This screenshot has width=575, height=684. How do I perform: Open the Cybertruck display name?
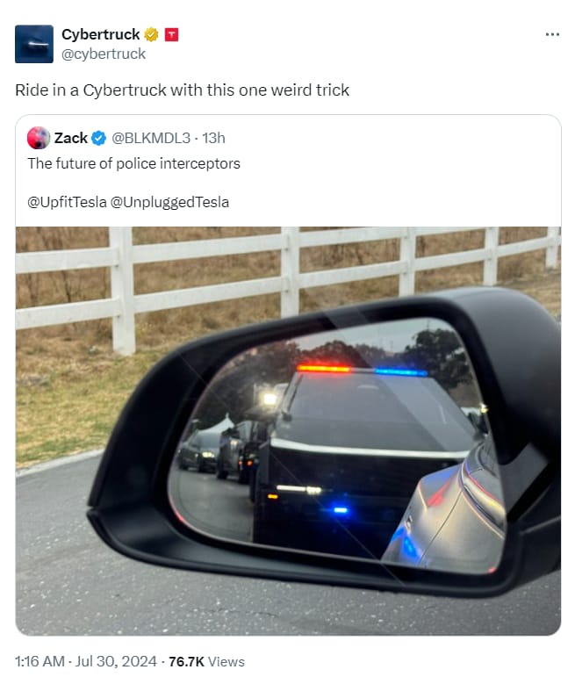coord(100,34)
